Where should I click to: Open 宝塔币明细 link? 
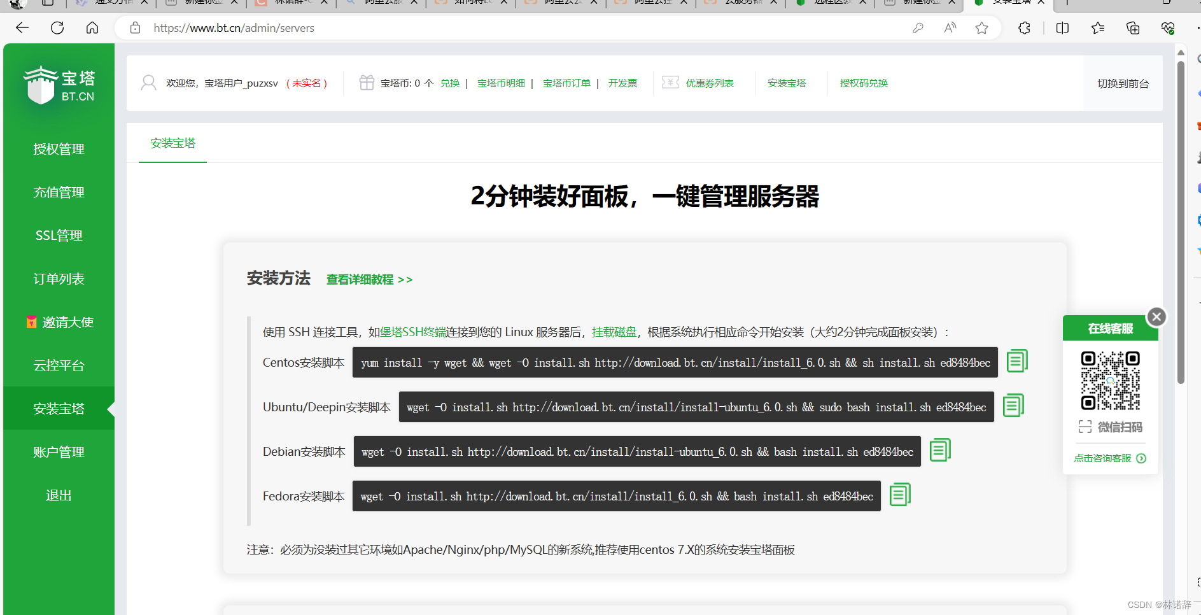(x=501, y=83)
